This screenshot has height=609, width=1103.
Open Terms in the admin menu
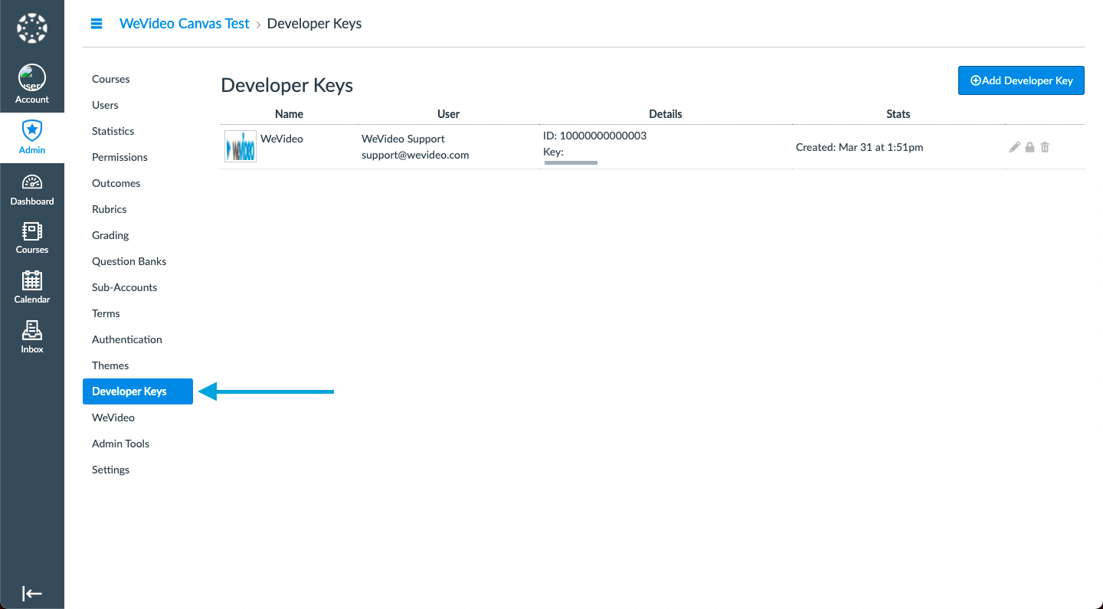coord(106,313)
